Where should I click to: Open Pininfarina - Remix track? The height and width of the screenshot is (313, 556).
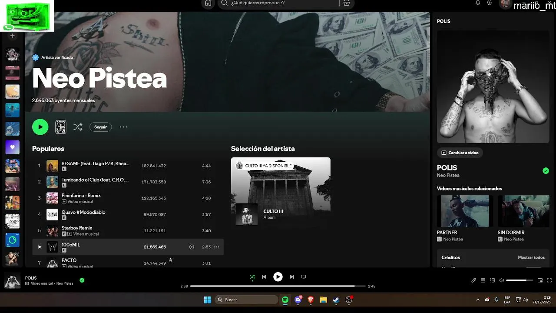[x=128, y=198]
